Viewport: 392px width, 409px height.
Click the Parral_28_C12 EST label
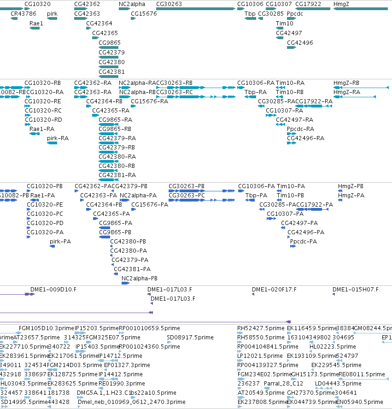pyautogui.click(x=284, y=384)
